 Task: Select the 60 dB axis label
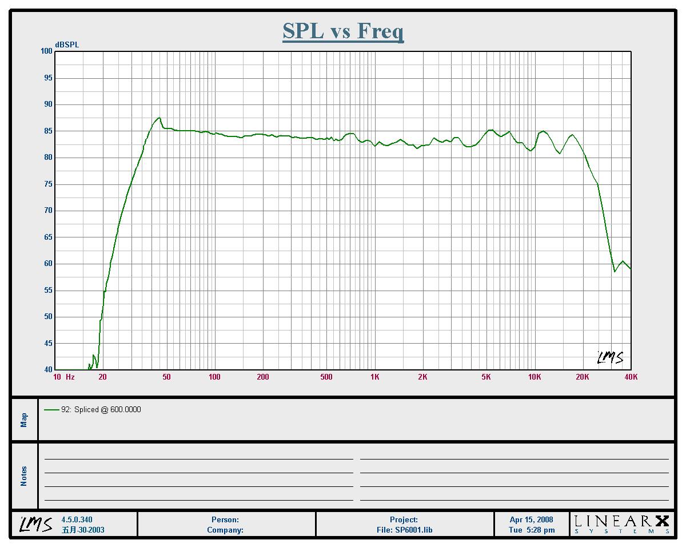click(48, 264)
